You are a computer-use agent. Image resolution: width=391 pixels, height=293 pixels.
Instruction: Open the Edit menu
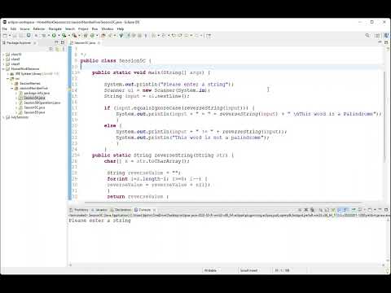(13, 28)
